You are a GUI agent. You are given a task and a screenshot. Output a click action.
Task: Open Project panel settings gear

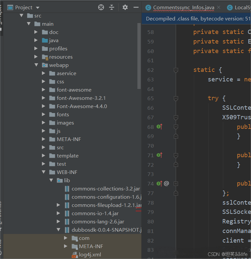[x=125, y=8]
